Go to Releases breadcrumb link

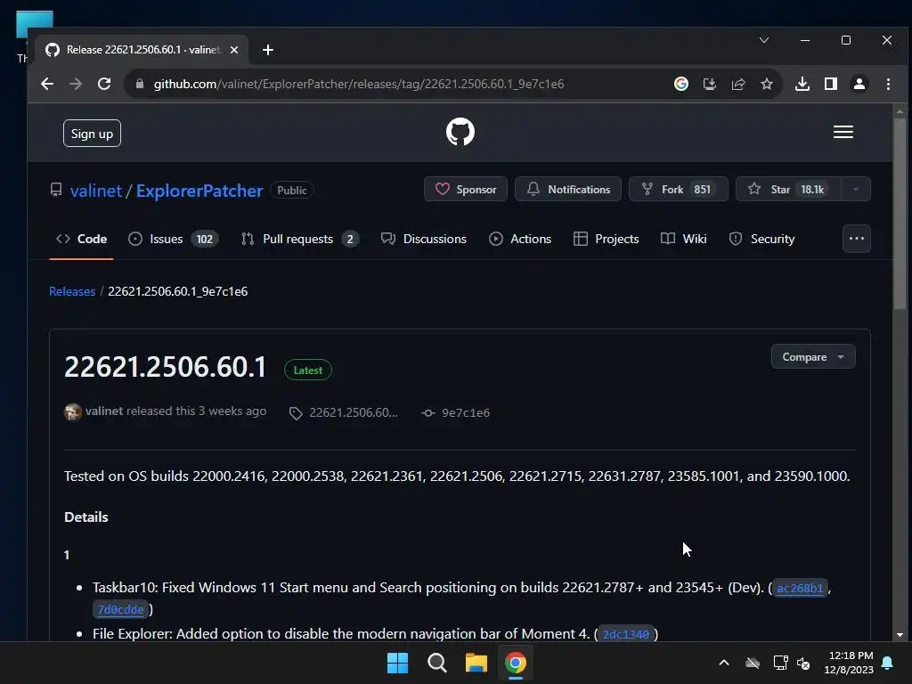[72, 291]
